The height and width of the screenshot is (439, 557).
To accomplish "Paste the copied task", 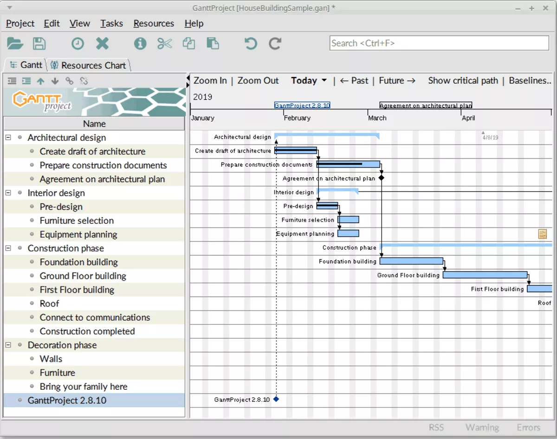I will click(213, 43).
